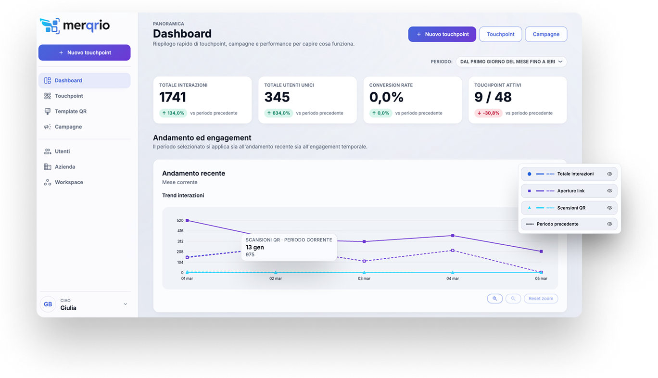Click the Workspace nodes icon
The image size is (658, 378).
[x=47, y=182]
